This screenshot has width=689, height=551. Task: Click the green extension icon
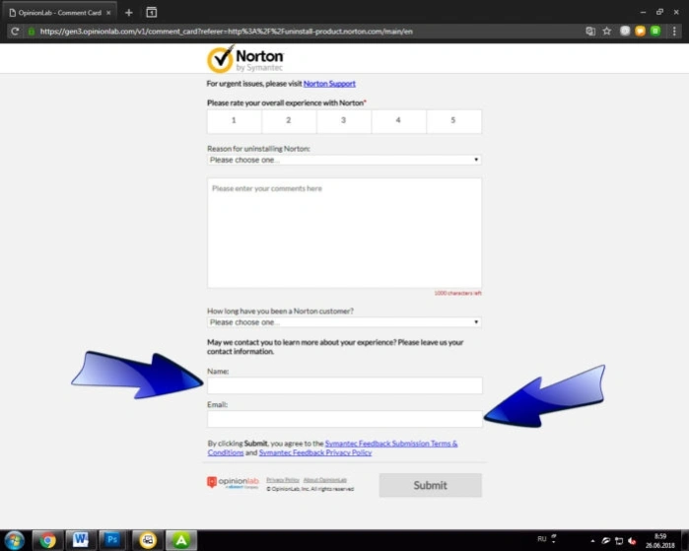point(655,31)
